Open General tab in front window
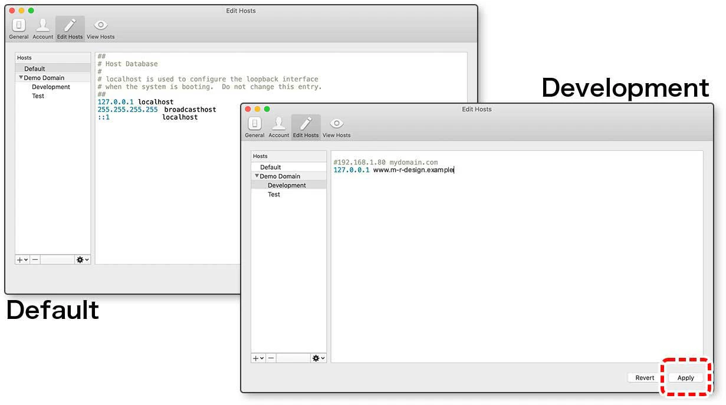Screen dimensions: 726x405 (254, 127)
